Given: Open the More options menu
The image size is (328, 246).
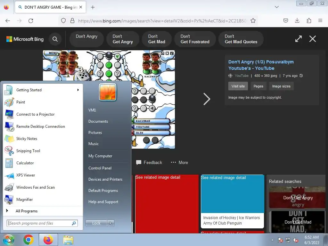Looking at the screenshot, I should tap(179, 162).
